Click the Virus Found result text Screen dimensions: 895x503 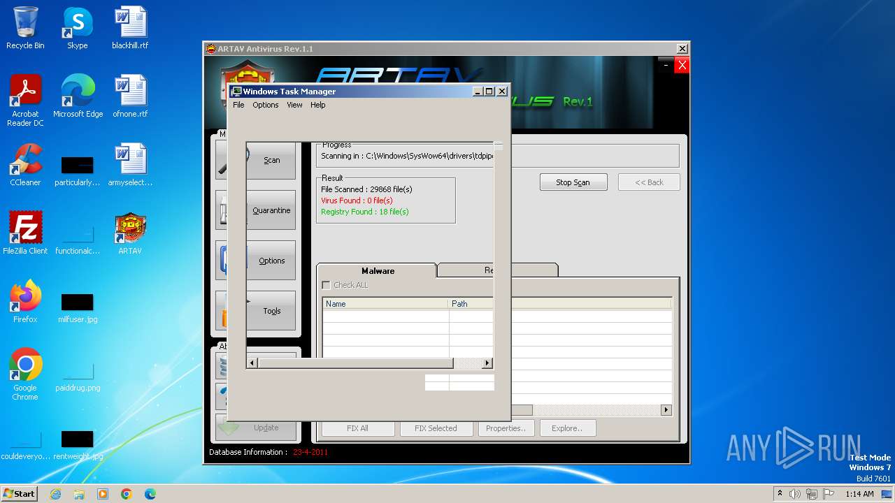357,201
